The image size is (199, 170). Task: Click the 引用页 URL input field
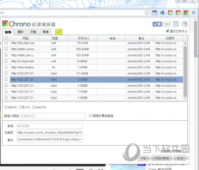click(49, 133)
